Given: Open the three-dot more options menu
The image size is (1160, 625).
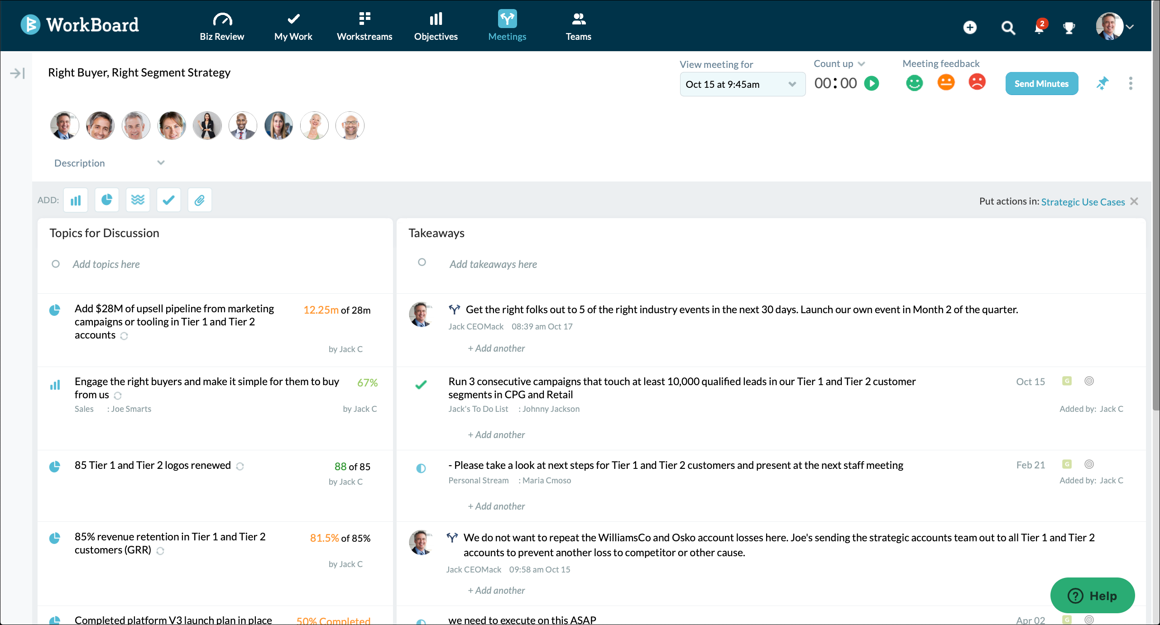Looking at the screenshot, I should click(1131, 83).
